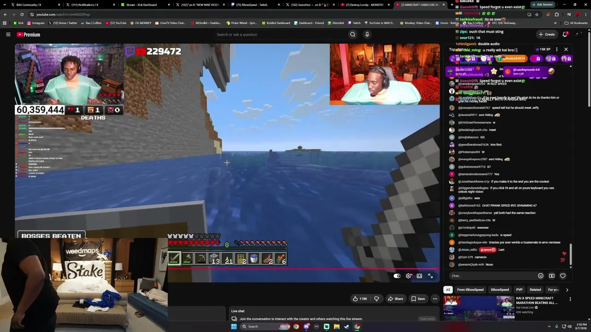Screen dimensions: 591x332
Task: Click the YouTube search magnifier button
Action: (x=353, y=35)
